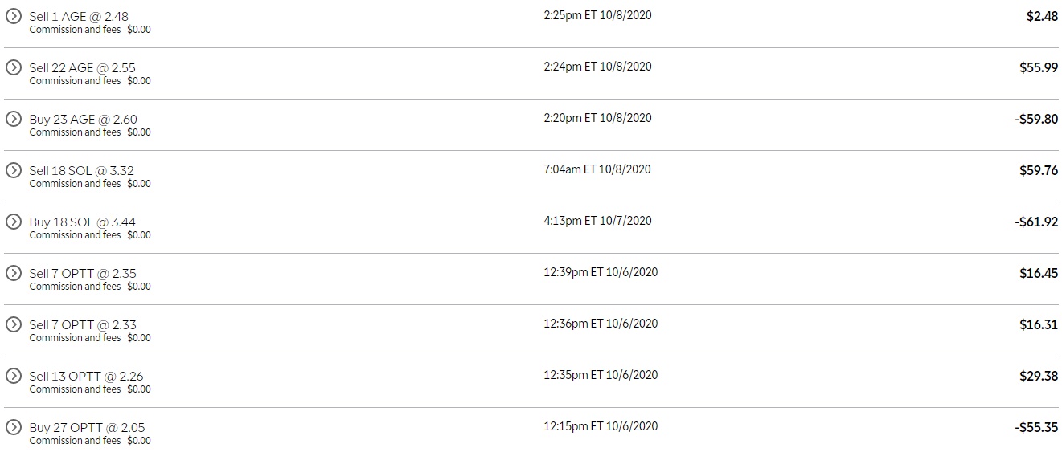Screen dimensions: 1062x456
Task: Click the Sell 1 AGE @ 2.48 title
Action: click(79, 17)
